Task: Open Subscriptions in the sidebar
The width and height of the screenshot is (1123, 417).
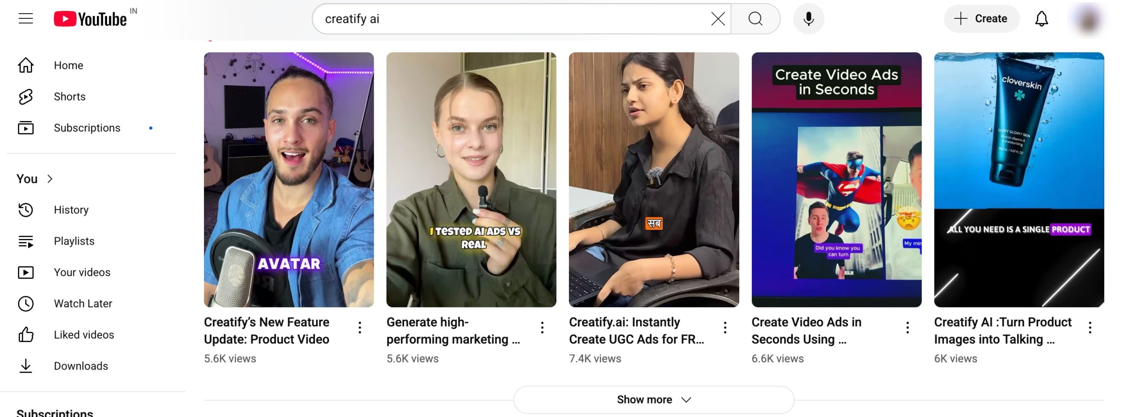Action: coord(87,128)
